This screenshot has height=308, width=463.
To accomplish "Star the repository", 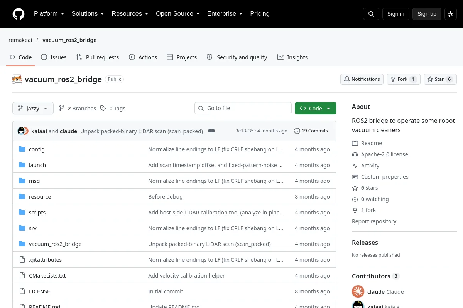I will (440, 79).
